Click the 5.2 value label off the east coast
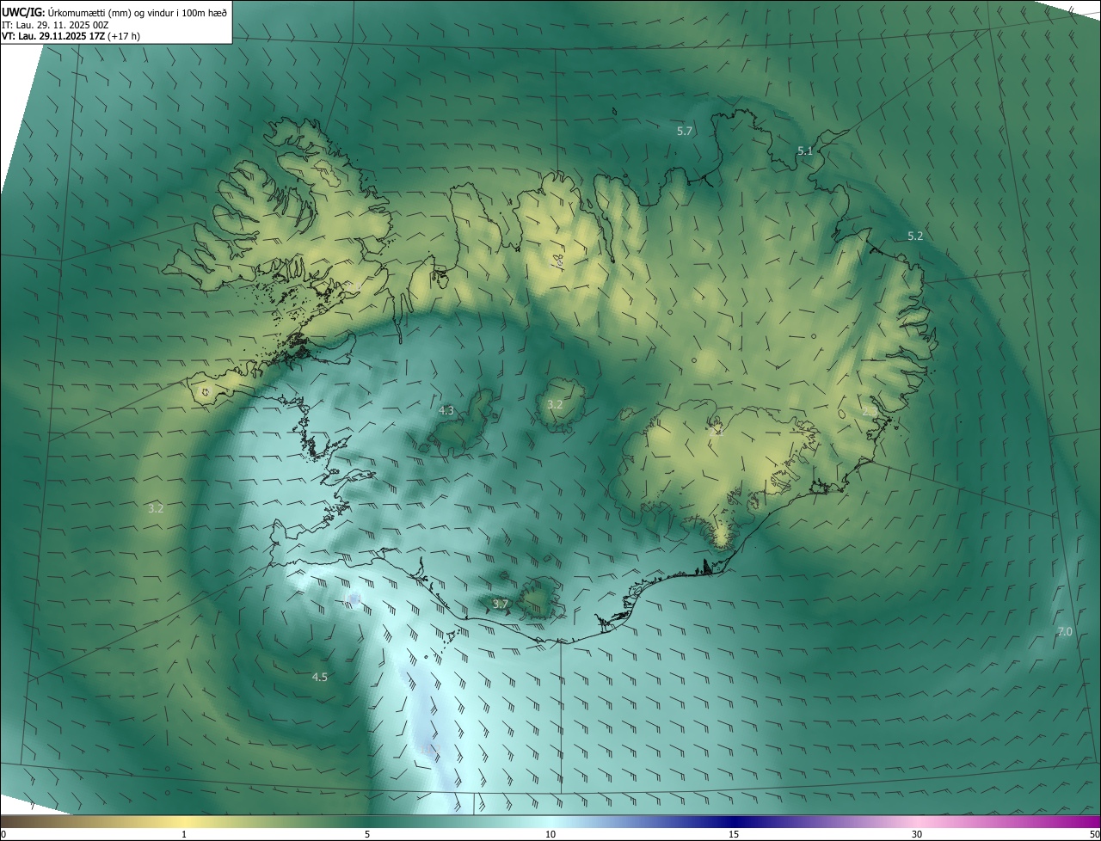 coord(915,236)
